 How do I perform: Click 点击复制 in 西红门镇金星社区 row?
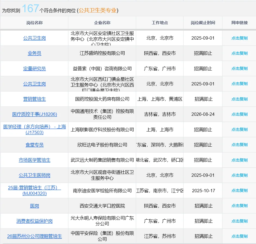tap(239, 84)
